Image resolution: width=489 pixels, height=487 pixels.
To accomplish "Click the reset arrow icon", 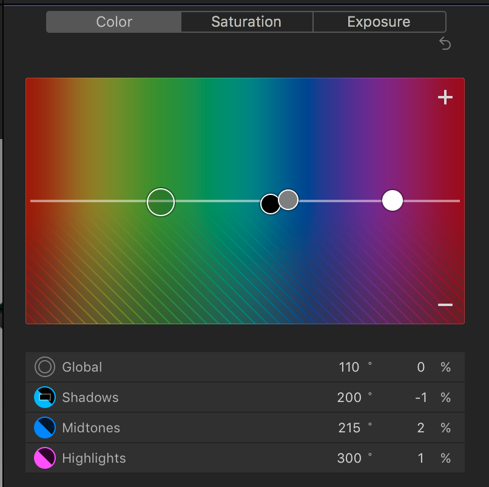I will click(x=445, y=44).
